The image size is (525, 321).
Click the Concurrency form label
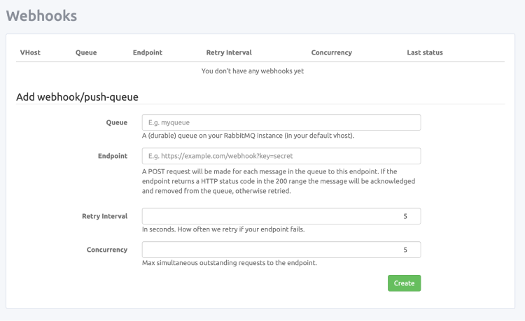[x=106, y=250]
